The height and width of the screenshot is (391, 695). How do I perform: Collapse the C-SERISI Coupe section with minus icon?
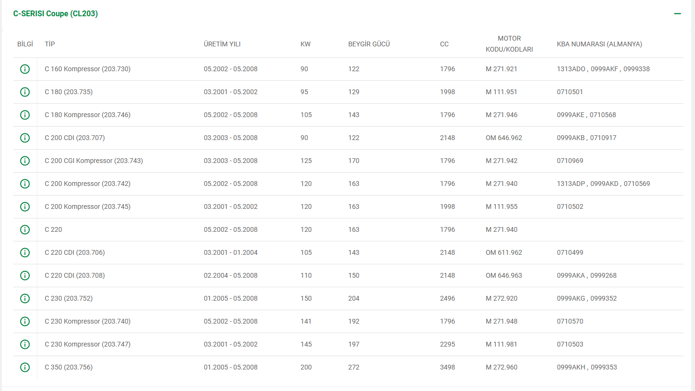point(677,14)
